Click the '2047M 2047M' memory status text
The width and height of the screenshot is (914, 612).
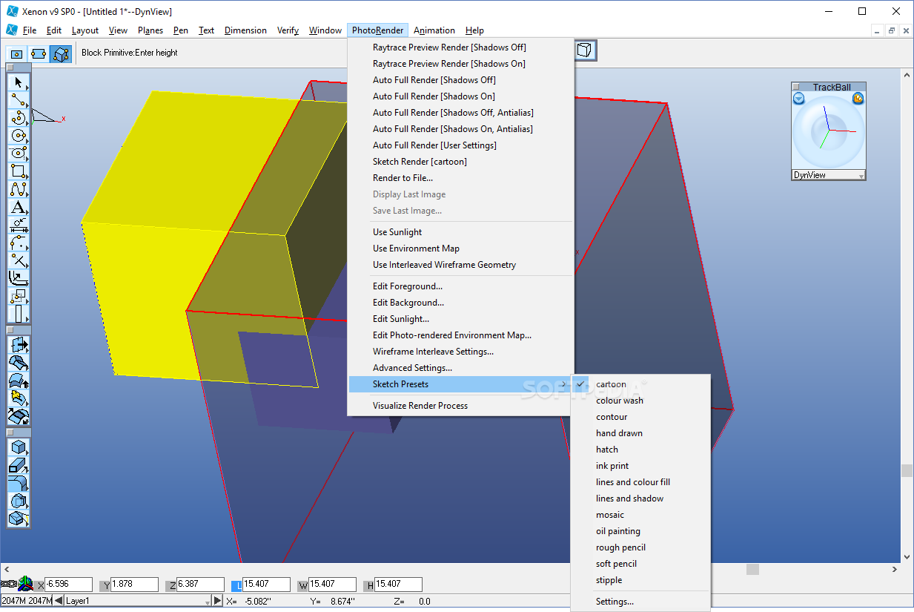pyautogui.click(x=26, y=601)
